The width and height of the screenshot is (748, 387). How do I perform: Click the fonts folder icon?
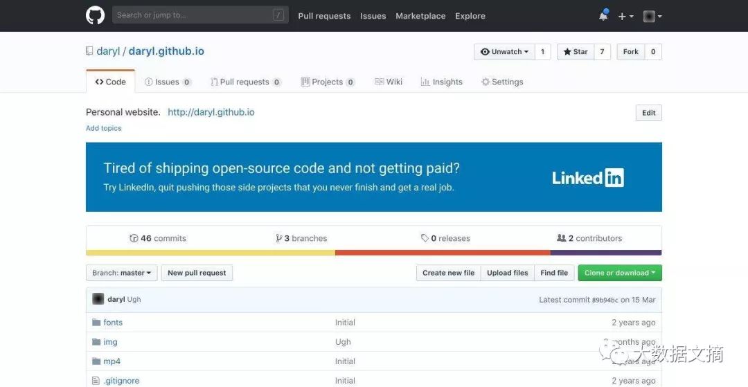(96, 322)
